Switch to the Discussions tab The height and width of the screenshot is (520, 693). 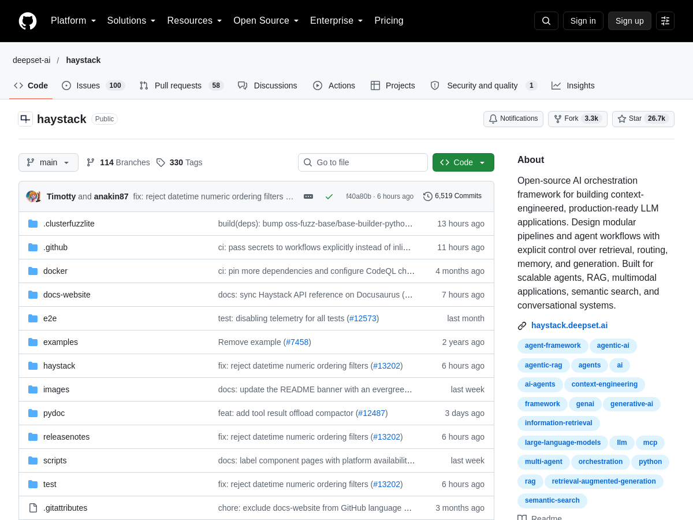point(267,86)
